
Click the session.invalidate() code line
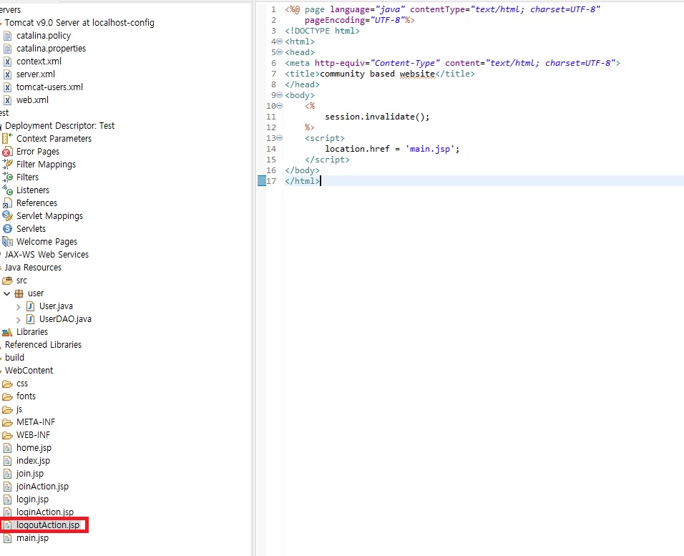click(377, 117)
